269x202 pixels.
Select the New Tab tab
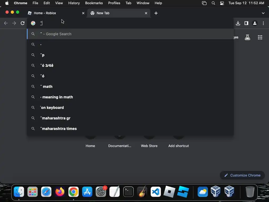click(x=118, y=13)
